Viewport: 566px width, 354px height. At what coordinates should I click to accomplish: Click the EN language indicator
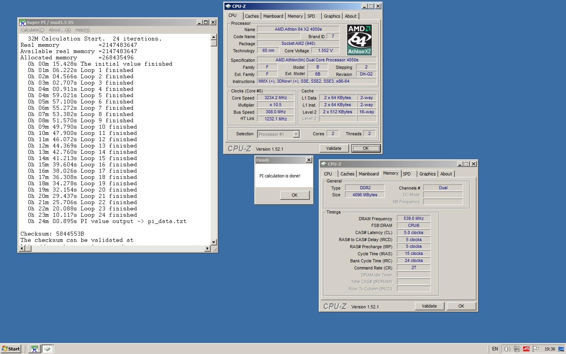click(x=495, y=349)
